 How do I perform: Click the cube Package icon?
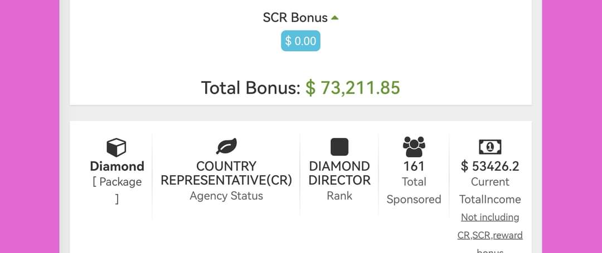(116, 147)
